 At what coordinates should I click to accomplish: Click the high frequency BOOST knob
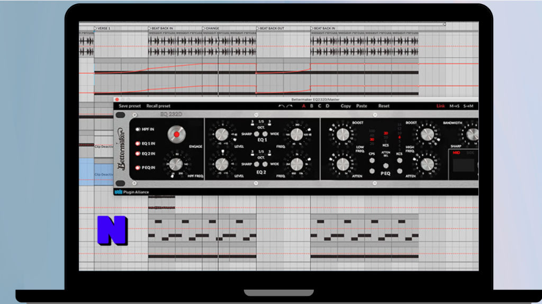coord(427,135)
